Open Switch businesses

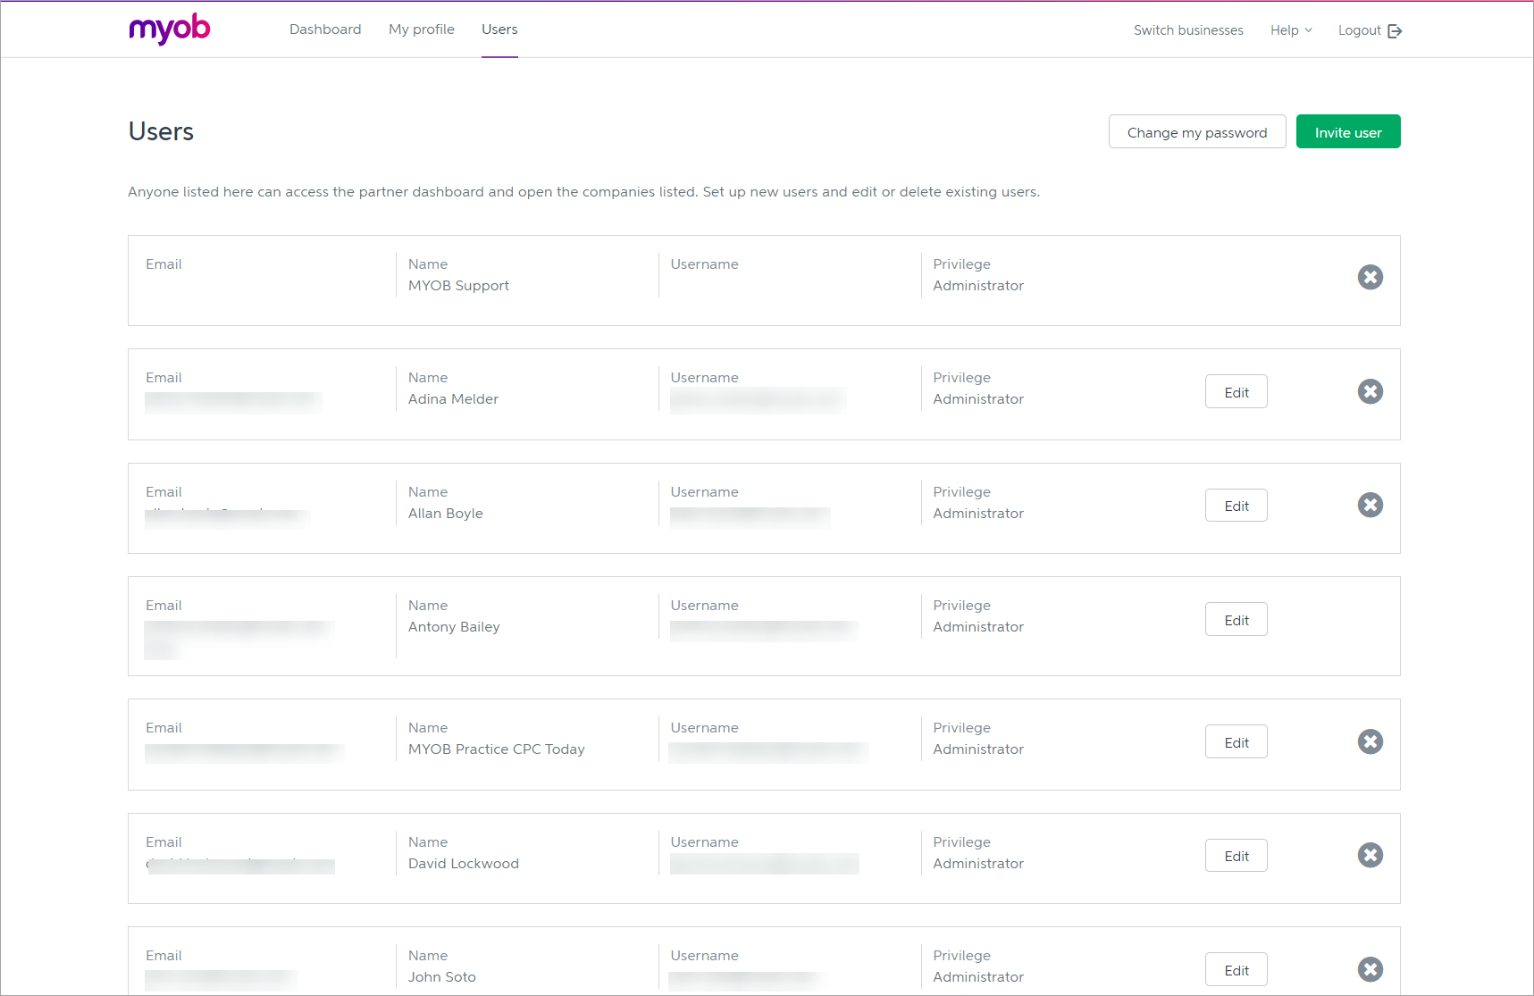pos(1188,29)
